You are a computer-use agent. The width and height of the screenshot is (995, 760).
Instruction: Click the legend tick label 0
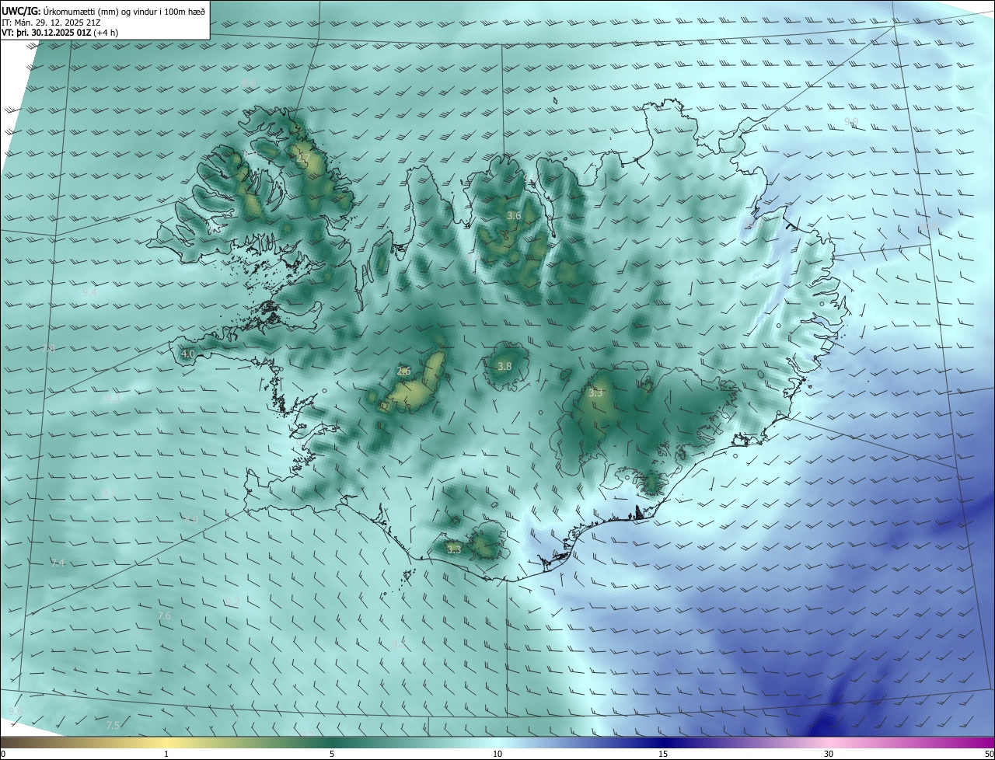3,754
